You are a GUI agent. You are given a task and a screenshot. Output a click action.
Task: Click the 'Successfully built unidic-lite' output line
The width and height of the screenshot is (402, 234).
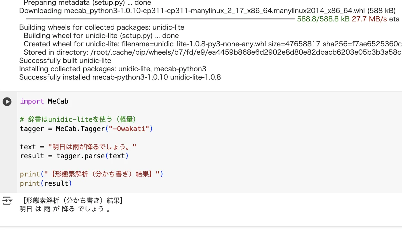pos(65,61)
